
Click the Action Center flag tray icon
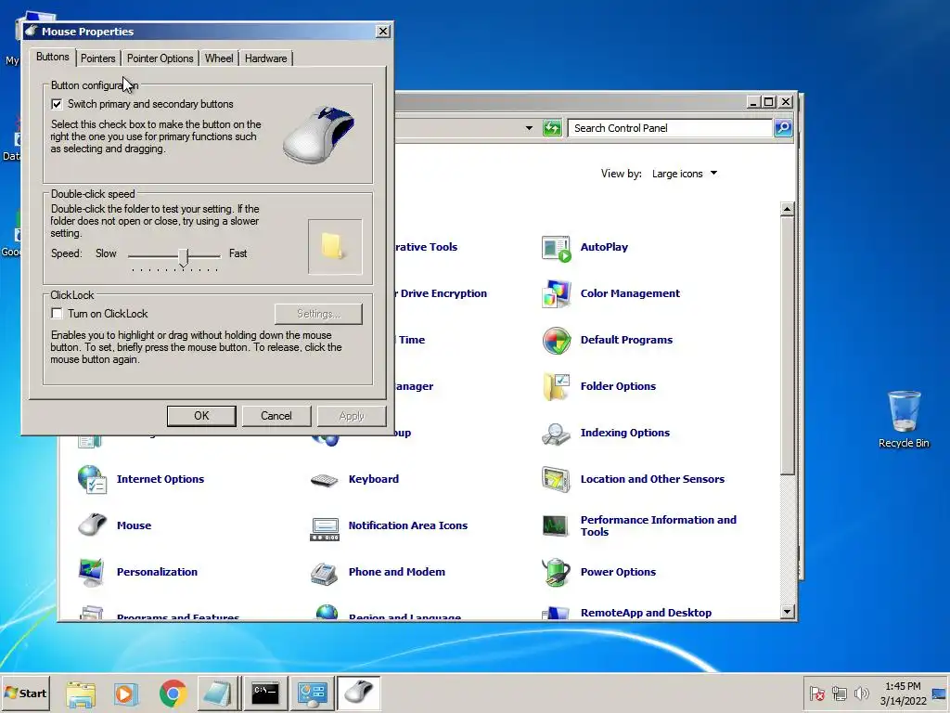coord(816,693)
